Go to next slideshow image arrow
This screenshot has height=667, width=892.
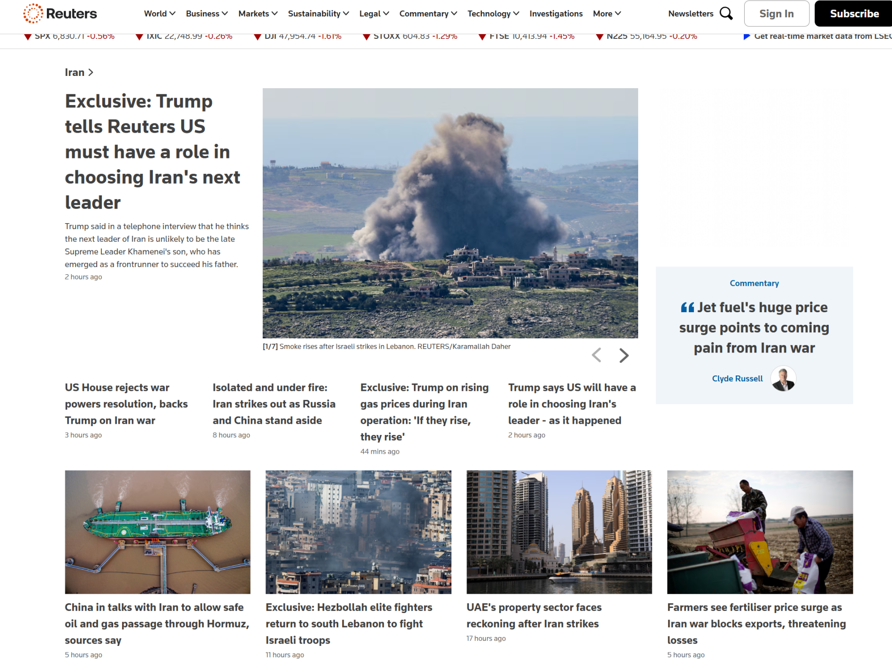click(x=624, y=355)
